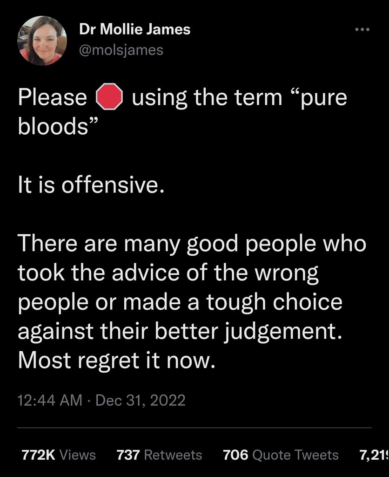Open the three-dot more options menu
Screen dimensions: 389x477
tap(362, 29)
